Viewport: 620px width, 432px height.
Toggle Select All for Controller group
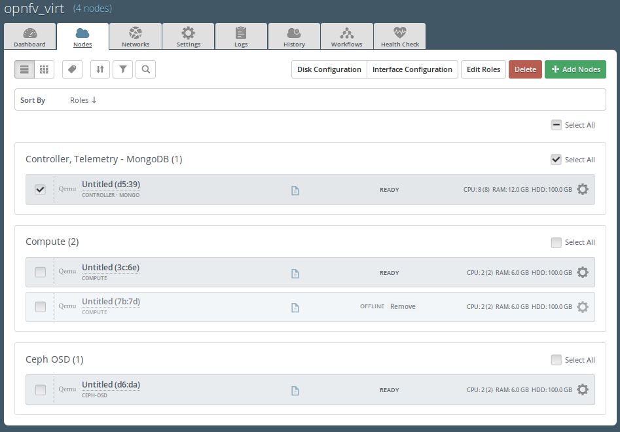[x=556, y=160]
